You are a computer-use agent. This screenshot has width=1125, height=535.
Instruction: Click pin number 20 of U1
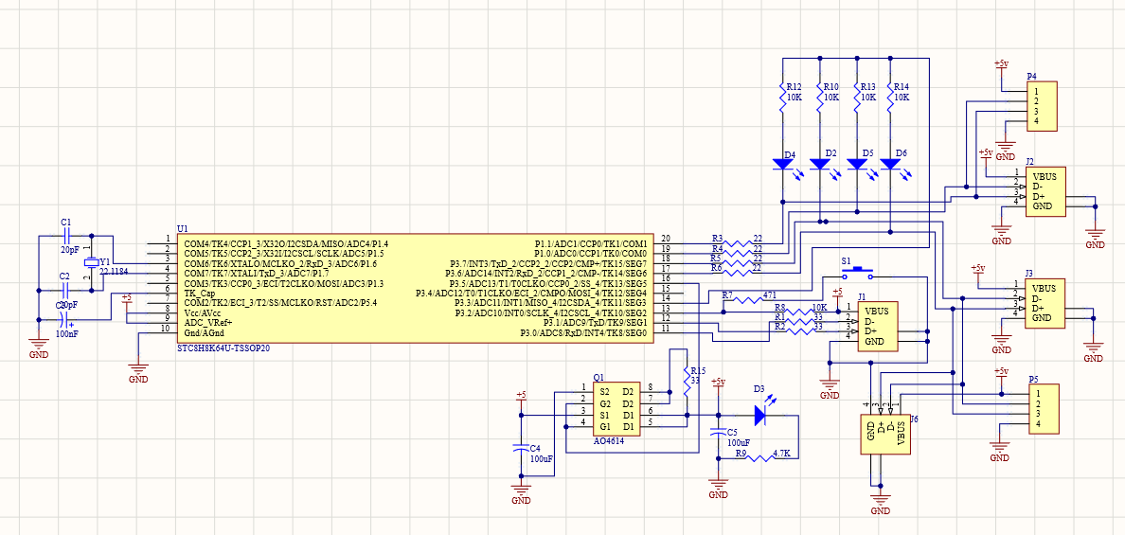tap(666, 238)
